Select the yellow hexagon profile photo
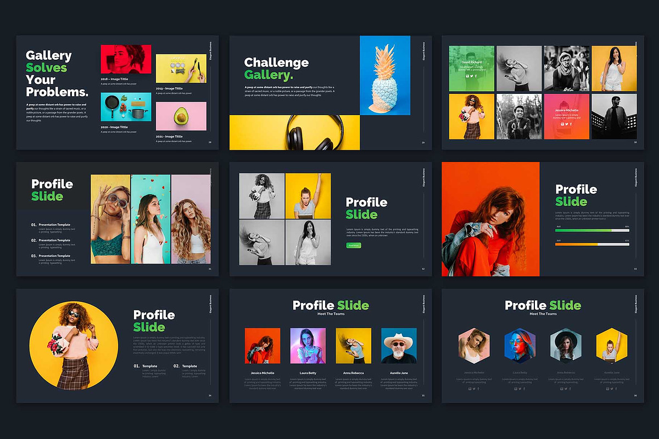Image resolution: width=659 pixels, height=439 pixels. [611, 346]
